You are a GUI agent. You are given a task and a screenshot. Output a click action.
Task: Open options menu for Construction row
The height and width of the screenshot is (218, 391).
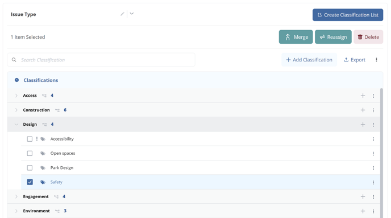(373, 110)
